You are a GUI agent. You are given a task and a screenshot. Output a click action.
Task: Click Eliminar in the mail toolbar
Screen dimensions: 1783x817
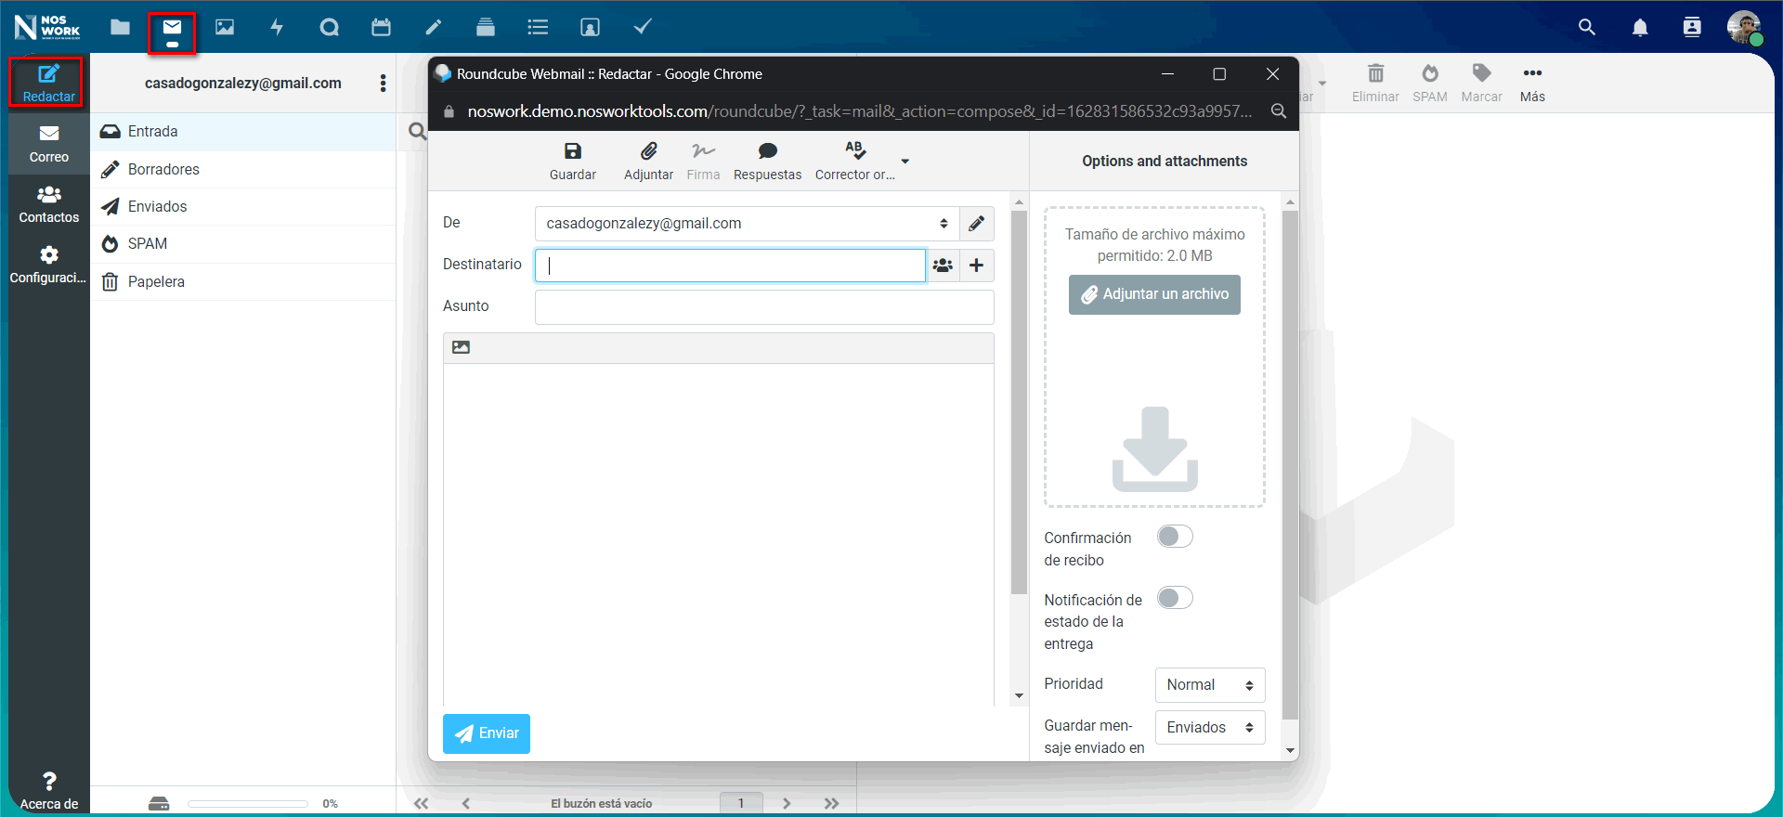click(1375, 83)
